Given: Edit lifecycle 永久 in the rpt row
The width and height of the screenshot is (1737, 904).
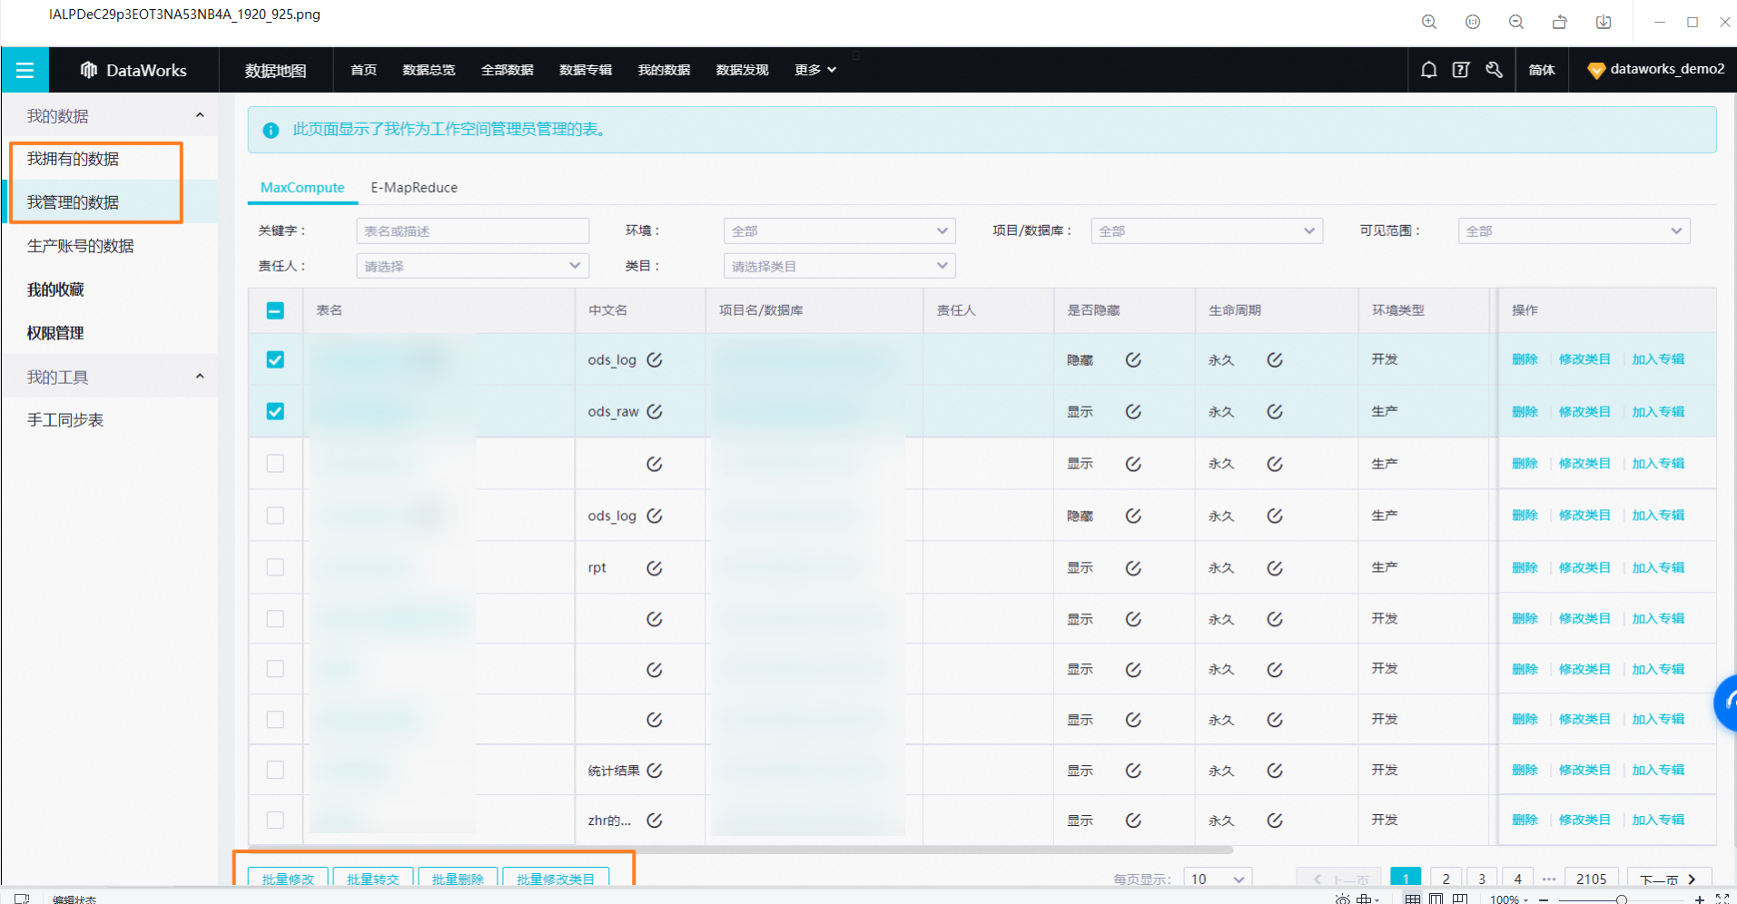Looking at the screenshot, I should (x=1275, y=568).
